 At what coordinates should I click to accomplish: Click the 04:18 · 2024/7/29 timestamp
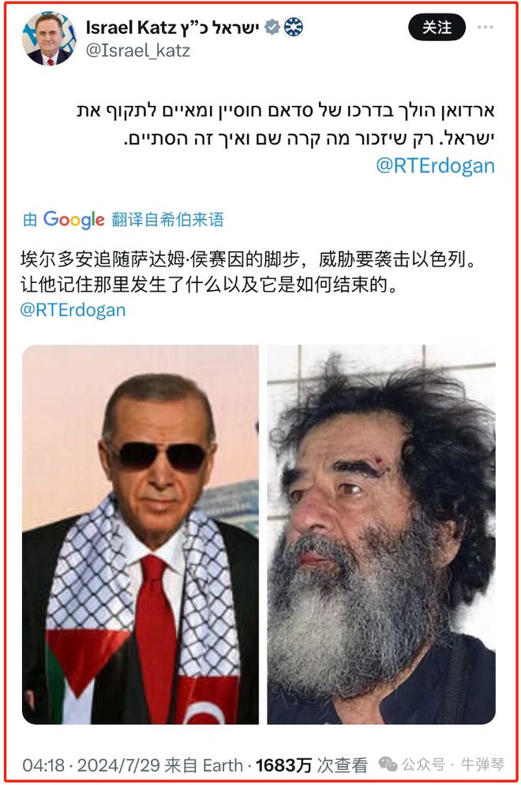(x=91, y=765)
